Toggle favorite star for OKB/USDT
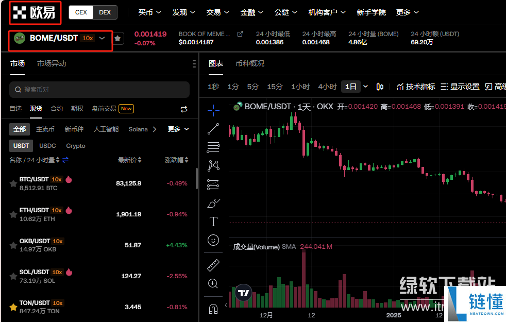506x322 pixels. 13,245
